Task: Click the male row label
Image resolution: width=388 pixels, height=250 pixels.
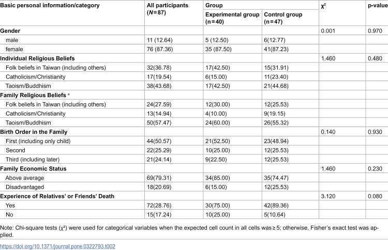Action: tap(12, 40)
